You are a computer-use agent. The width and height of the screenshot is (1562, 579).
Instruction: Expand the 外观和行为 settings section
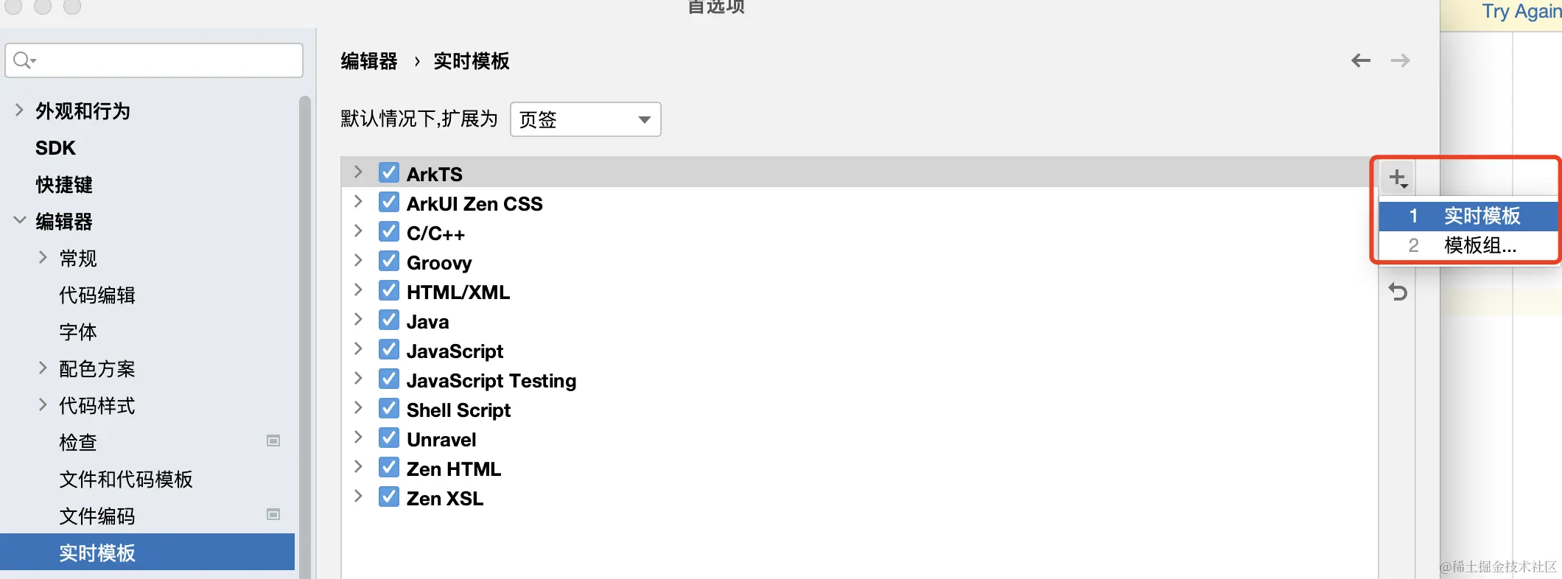click(x=19, y=110)
